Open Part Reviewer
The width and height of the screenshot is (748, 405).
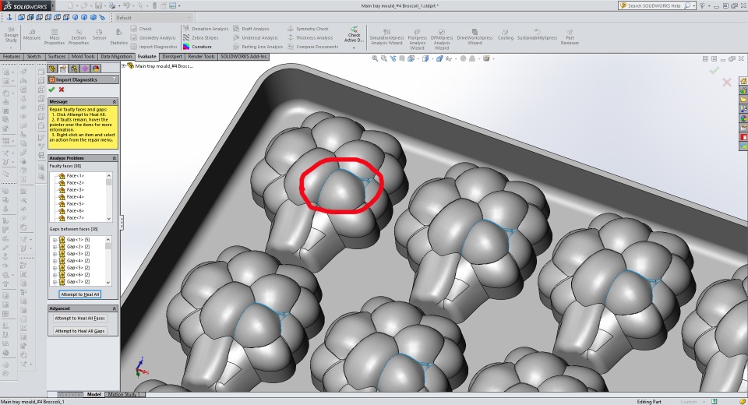pyautogui.click(x=570, y=37)
